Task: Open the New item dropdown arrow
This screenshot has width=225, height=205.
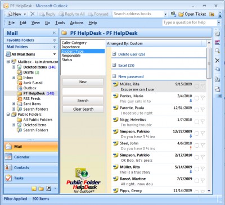Action: (x=25, y=14)
